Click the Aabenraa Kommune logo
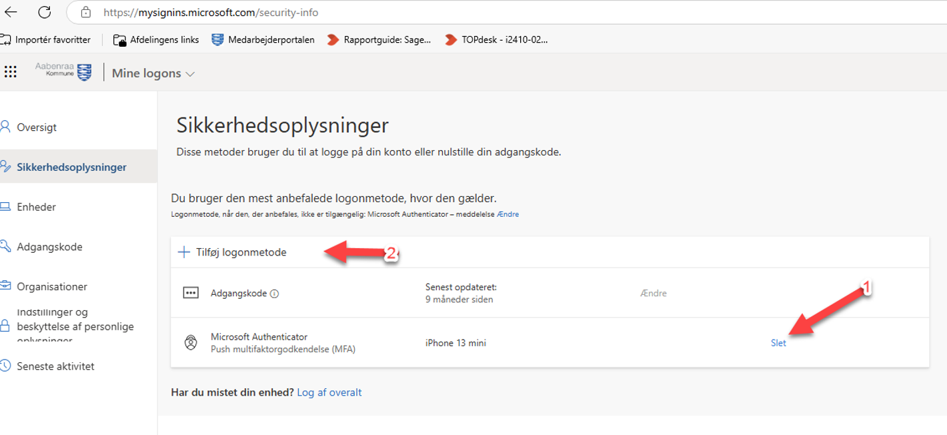 pos(64,72)
